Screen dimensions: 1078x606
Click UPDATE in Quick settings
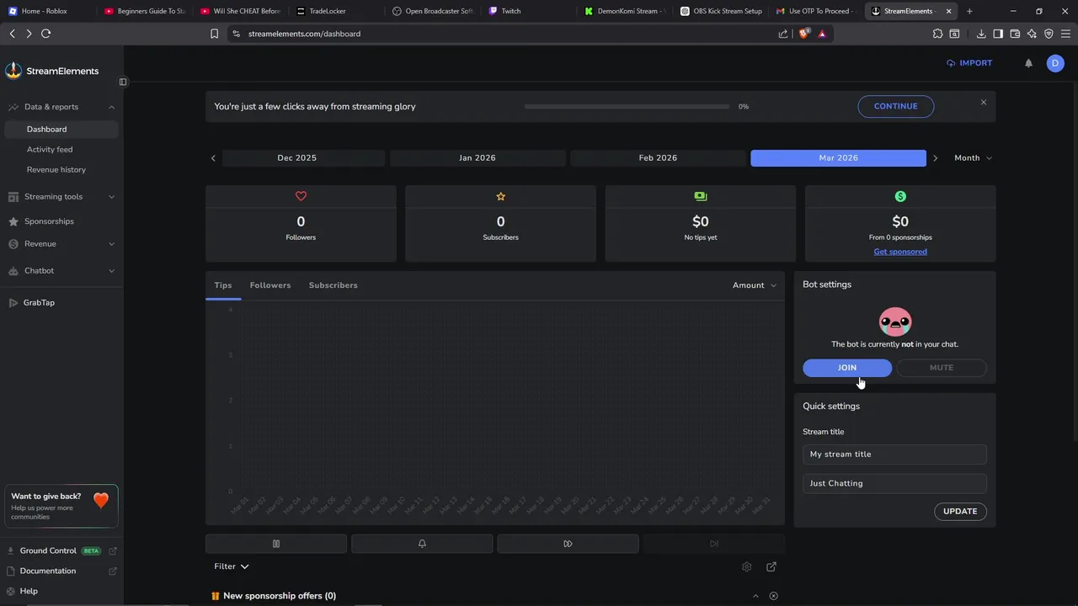click(960, 512)
